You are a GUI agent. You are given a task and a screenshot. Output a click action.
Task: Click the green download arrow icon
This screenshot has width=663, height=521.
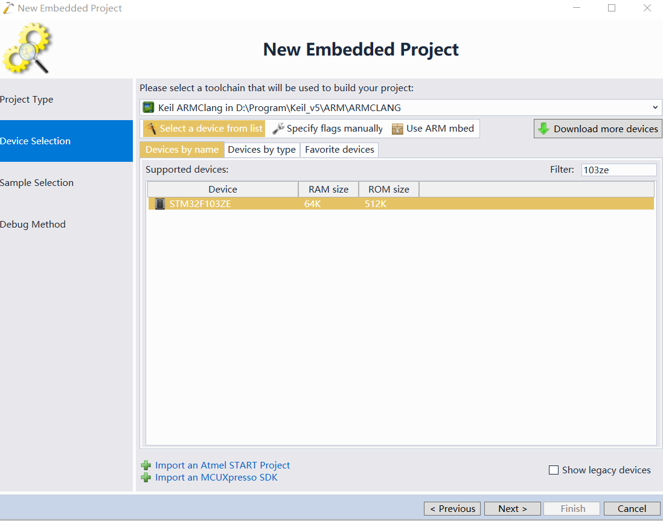point(544,129)
